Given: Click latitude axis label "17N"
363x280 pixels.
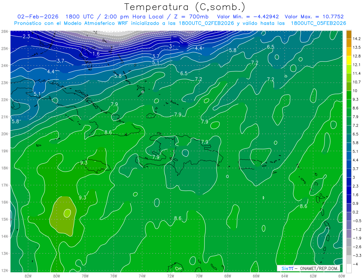Looking at the screenshot, I should click(x=4, y=185).
